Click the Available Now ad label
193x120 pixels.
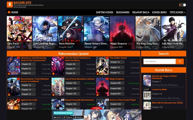[63, 113]
